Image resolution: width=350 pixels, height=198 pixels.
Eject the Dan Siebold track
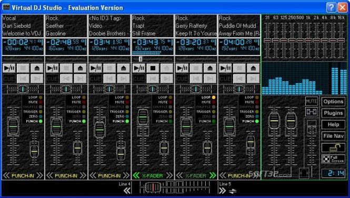pos(37,68)
